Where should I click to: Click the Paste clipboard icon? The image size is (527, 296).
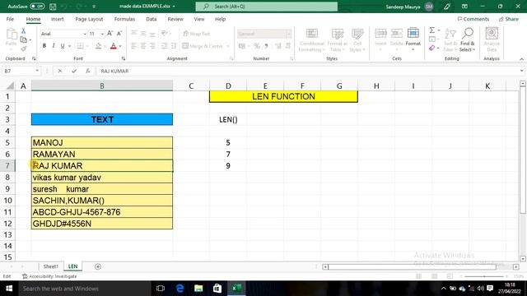pyautogui.click(x=11, y=34)
